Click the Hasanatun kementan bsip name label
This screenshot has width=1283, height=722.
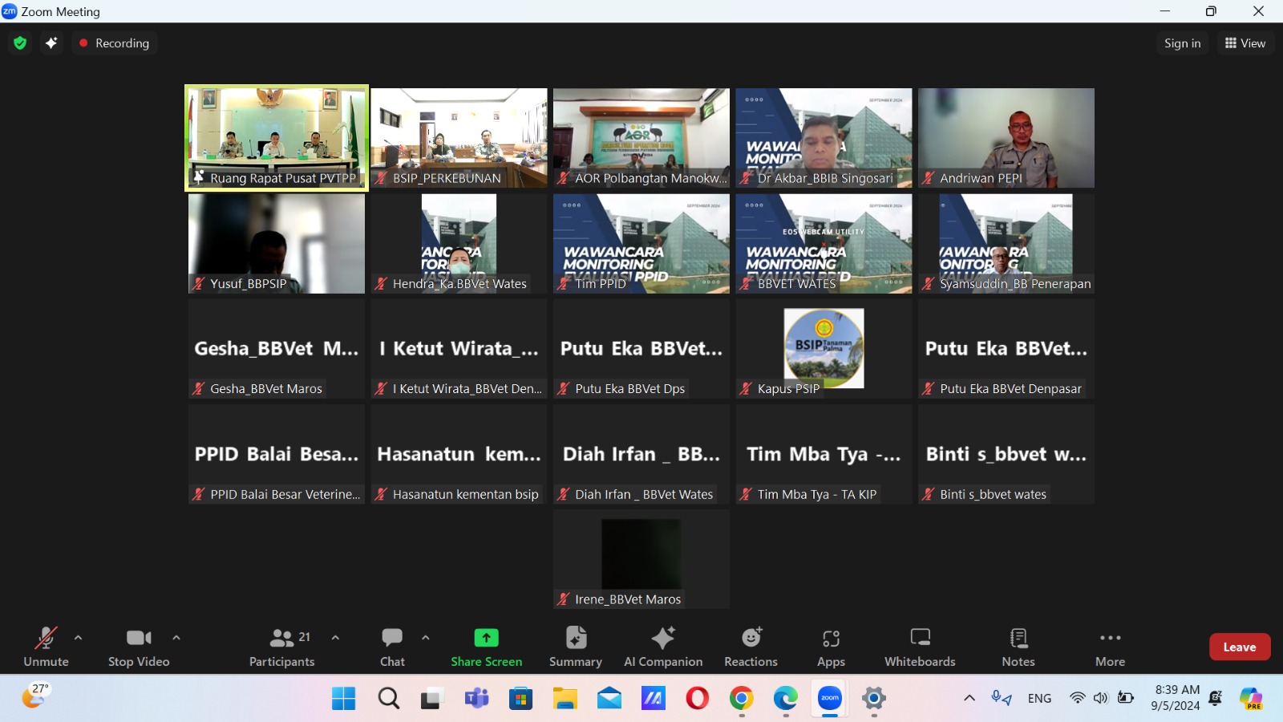click(465, 494)
